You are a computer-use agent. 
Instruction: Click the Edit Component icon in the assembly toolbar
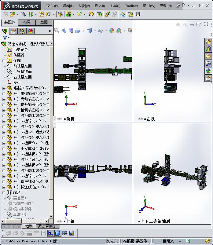6,14
